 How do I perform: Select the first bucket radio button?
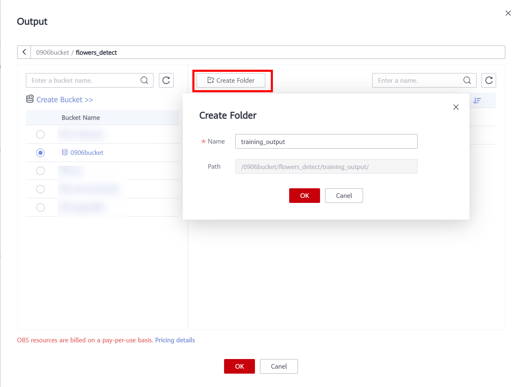click(x=40, y=134)
